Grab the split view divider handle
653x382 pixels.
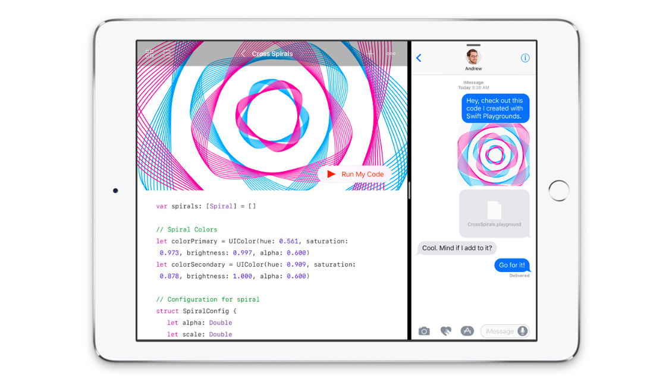click(x=409, y=191)
